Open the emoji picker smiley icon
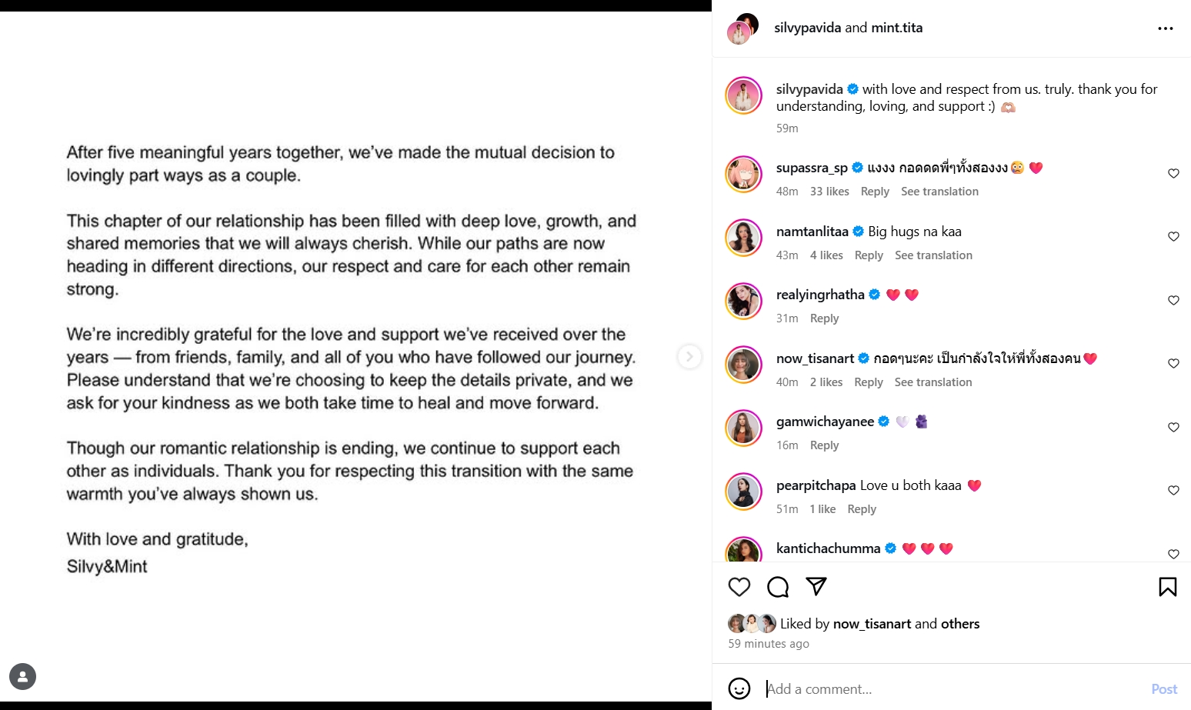The image size is (1191, 710). pyautogui.click(x=739, y=688)
